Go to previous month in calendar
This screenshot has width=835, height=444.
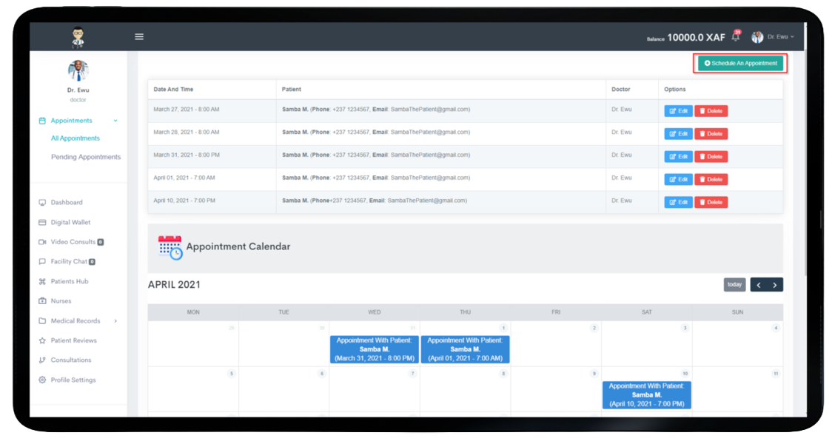(758, 285)
